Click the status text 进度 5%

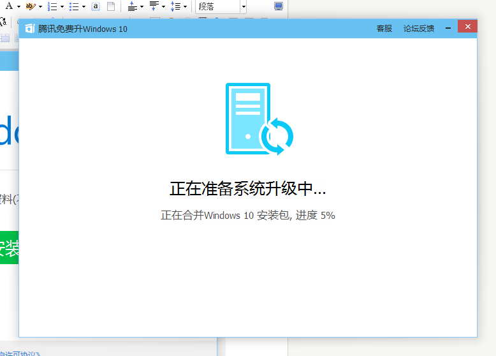click(316, 215)
